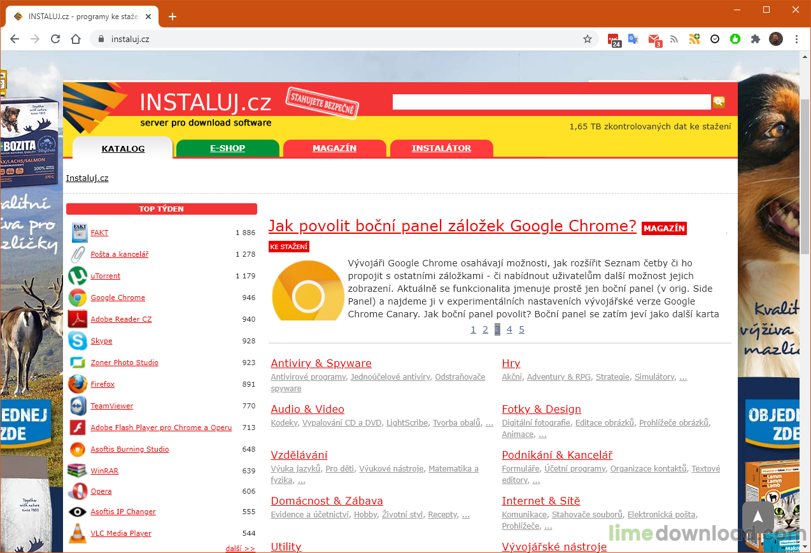Select the INSTALÁTOR tab

(x=441, y=148)
